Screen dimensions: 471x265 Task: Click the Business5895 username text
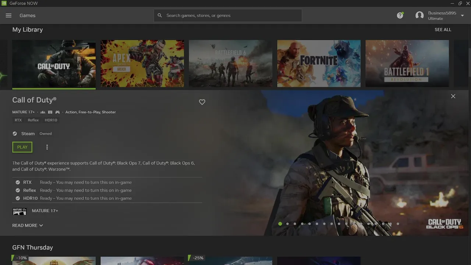pyautogui.click(x=442, y=13)
